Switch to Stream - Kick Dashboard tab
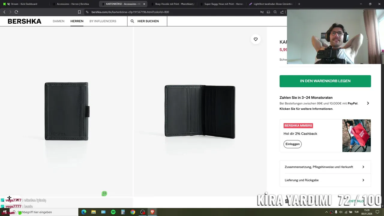Viewport: 384px width, 216px height. (23, 4)
